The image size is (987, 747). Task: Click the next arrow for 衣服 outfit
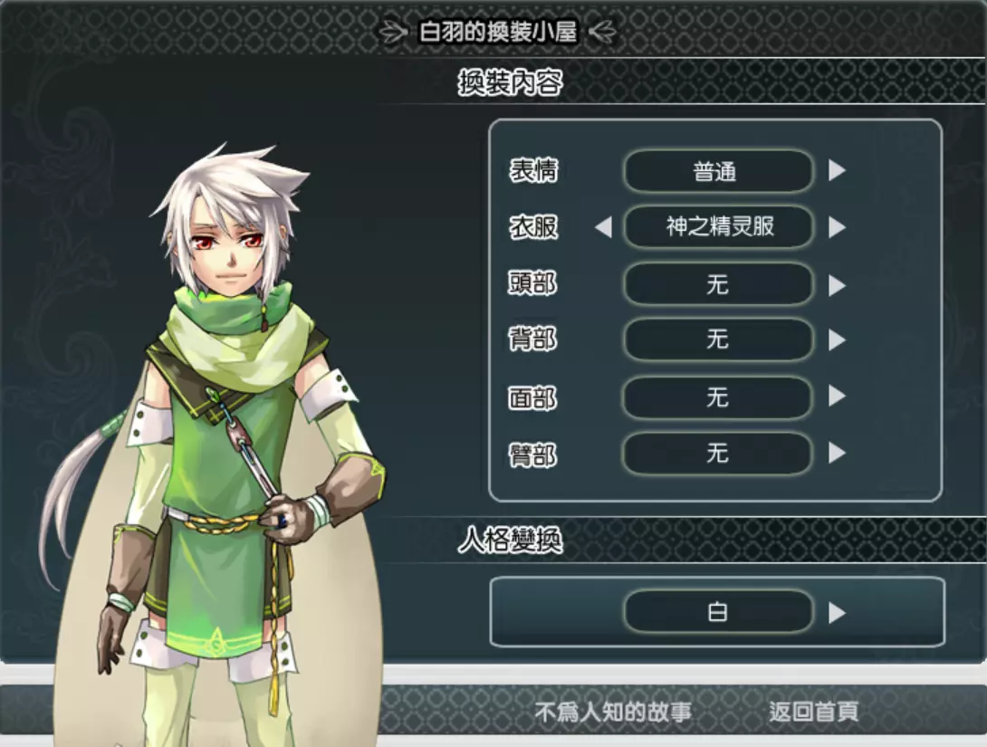(837, 227)
